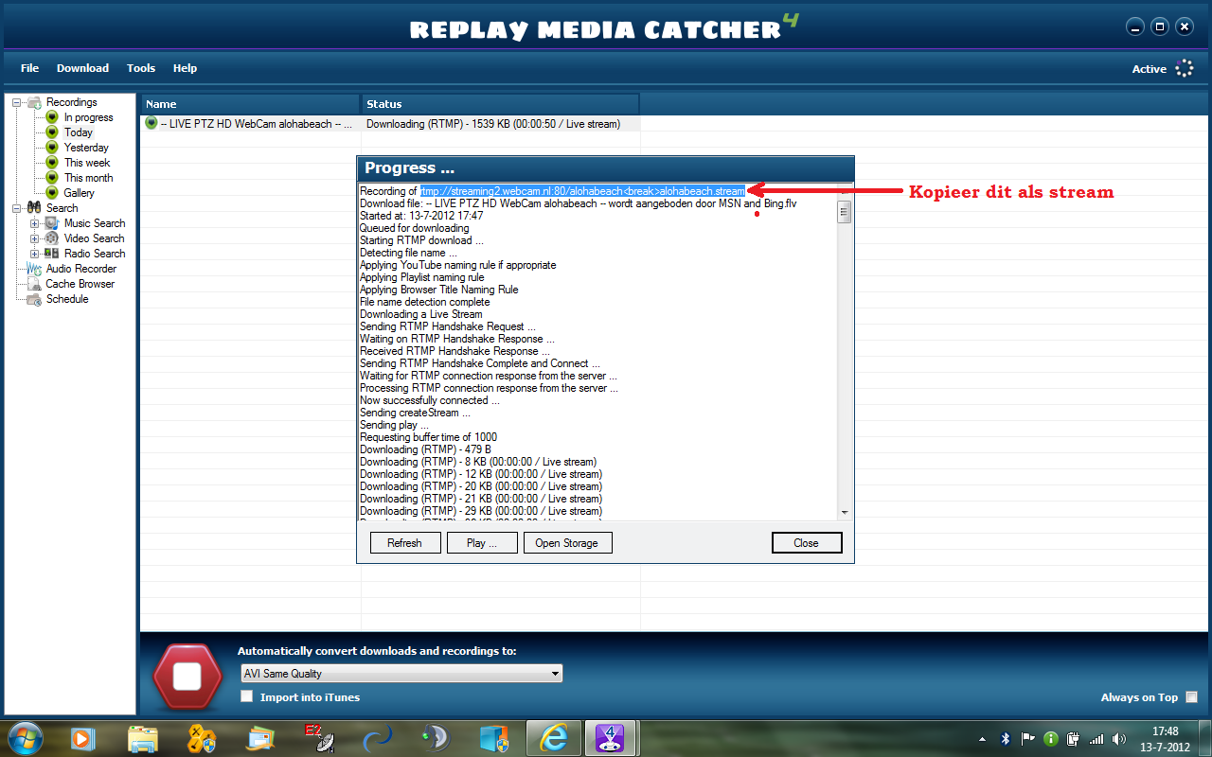Image resolution: width=1212 pixels, height=757 pixels.
Task: Click the 'Sending createStream ...' log line
Action: (x=415, y=413)
